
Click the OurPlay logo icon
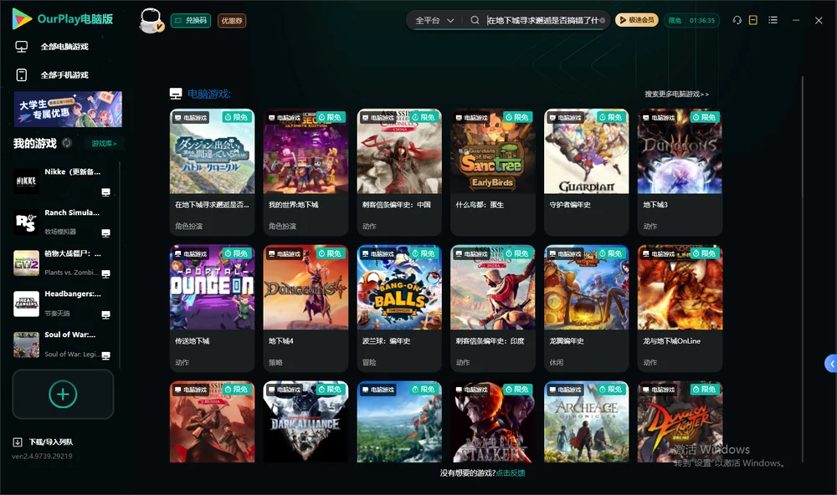(22, 19)
